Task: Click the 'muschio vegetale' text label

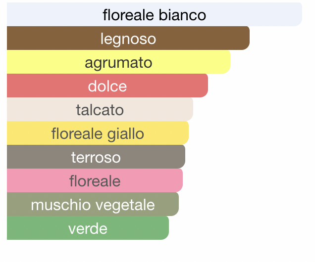Action: [93, 206]
